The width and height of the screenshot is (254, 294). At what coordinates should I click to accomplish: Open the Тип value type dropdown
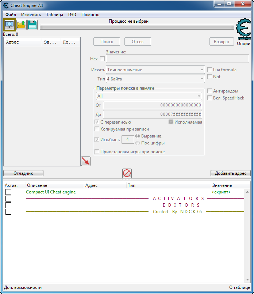click(155, 79)
